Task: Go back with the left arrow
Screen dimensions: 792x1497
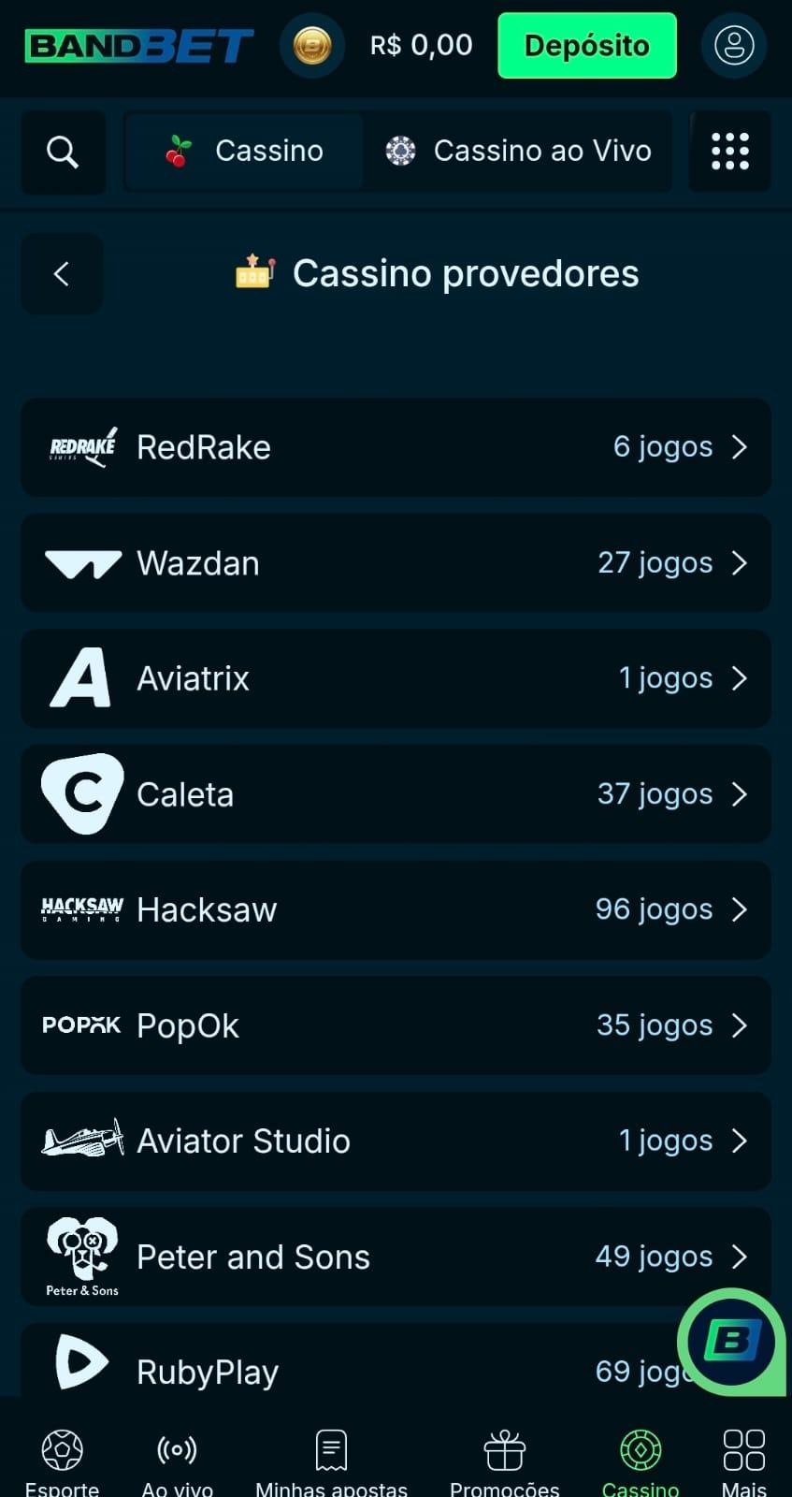Action: (62, 274)
